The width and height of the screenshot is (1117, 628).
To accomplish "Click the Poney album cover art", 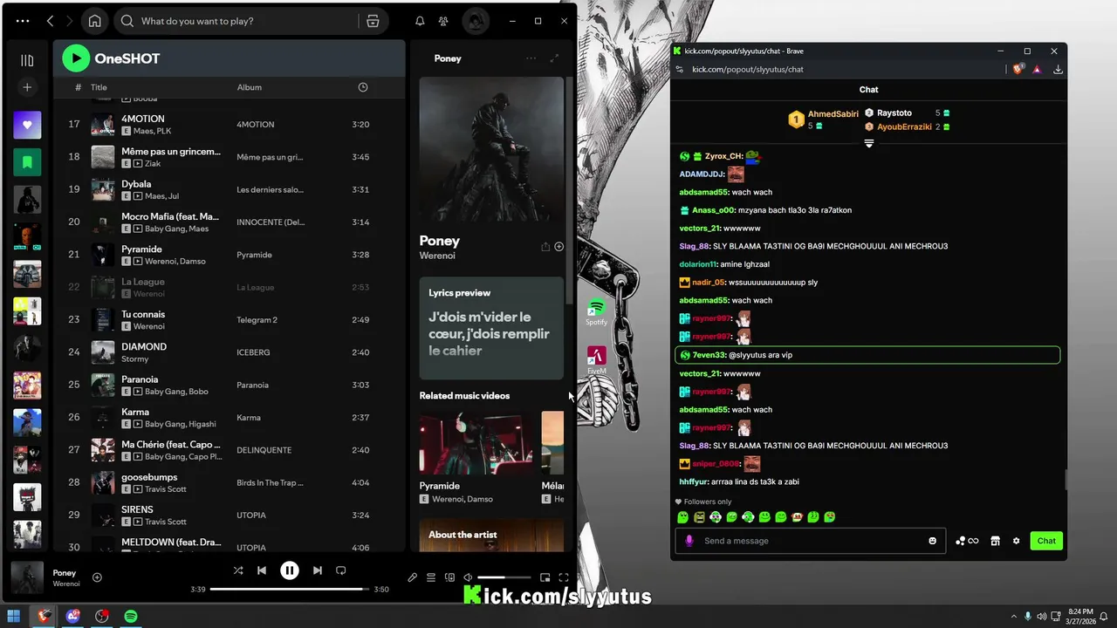I will pos(491,149).
